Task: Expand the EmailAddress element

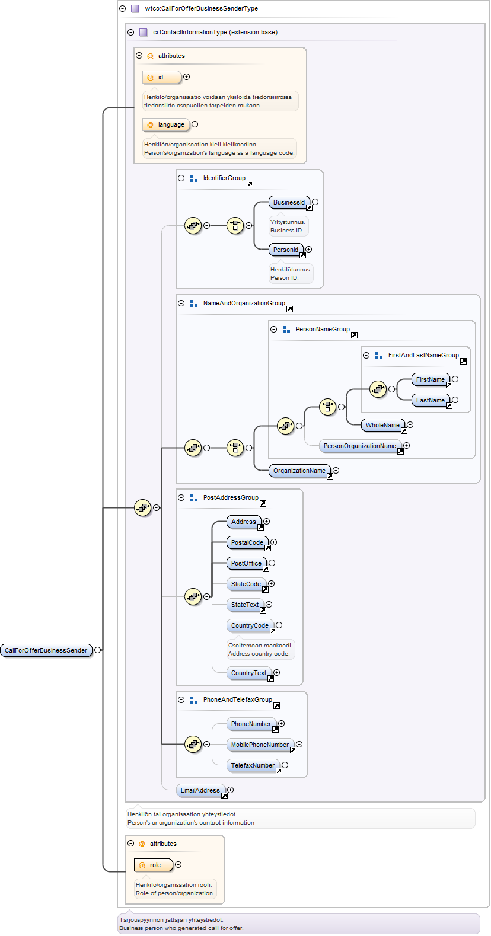Action: (x=231, y=790)
